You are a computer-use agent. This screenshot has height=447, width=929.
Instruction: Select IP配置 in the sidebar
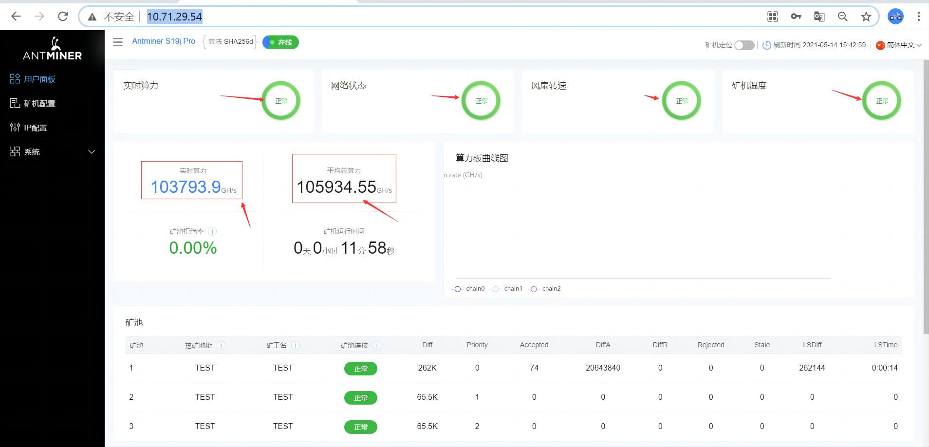[x=35, y=127]
